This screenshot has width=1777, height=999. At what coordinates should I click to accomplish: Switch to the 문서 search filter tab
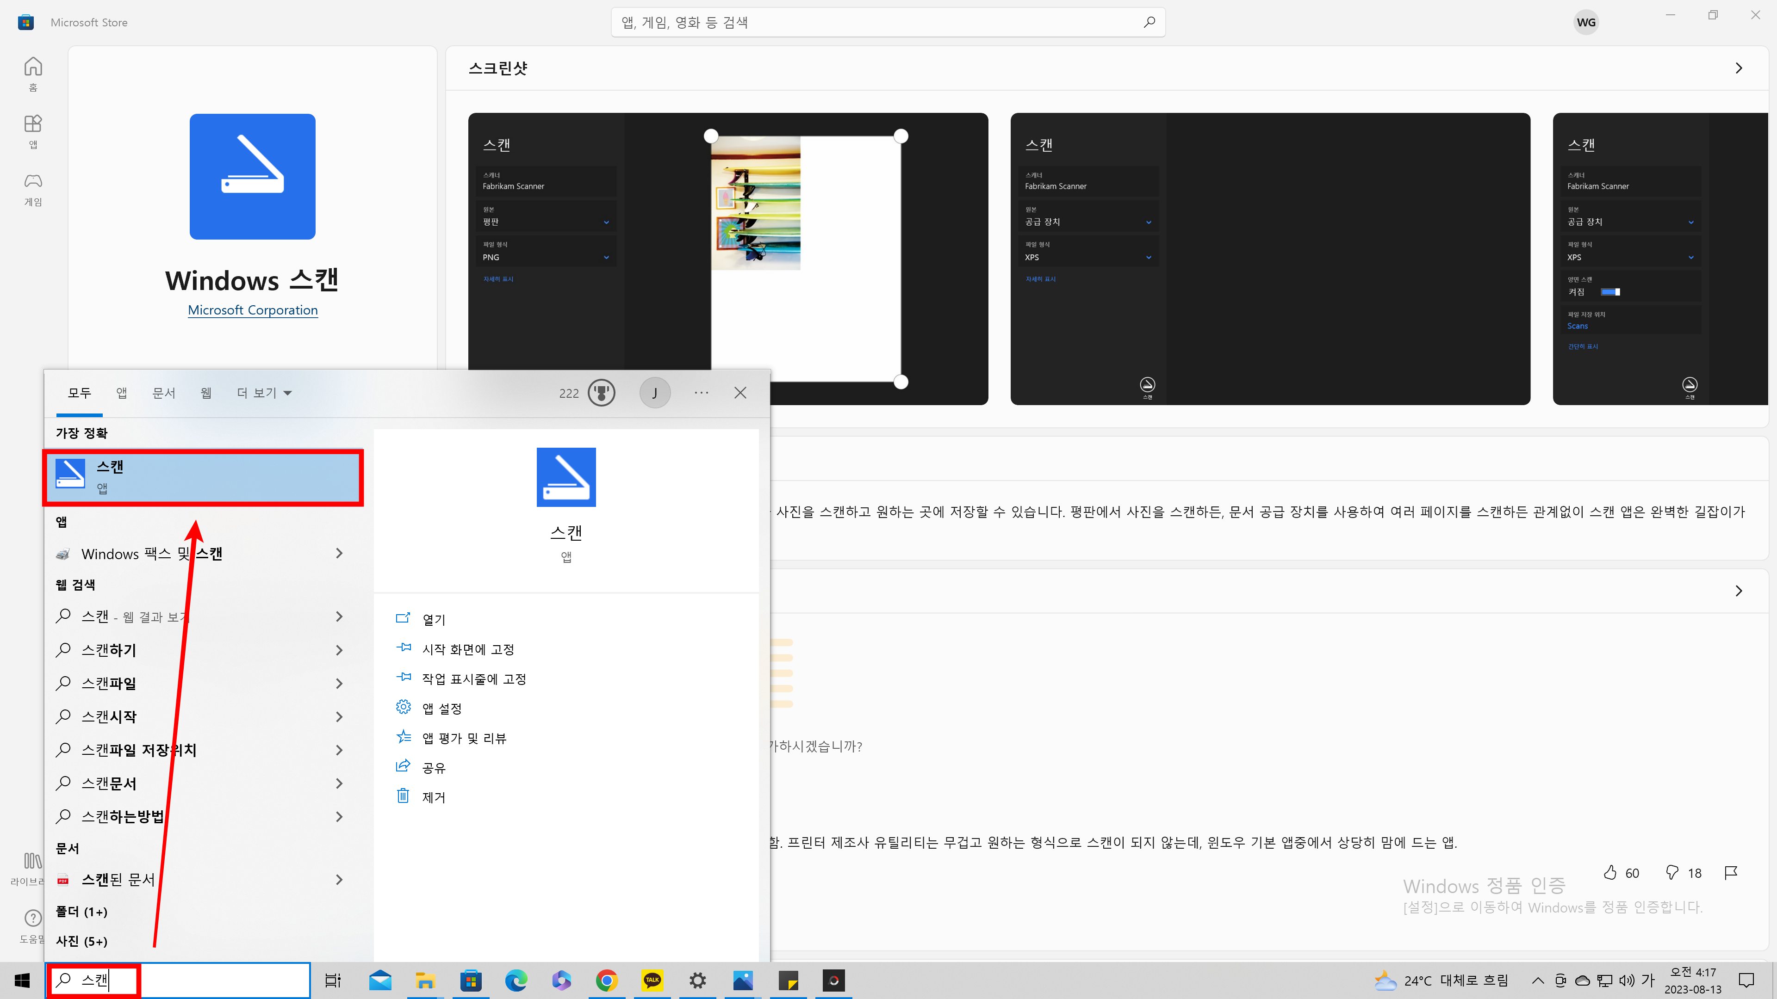click(163, 393)
